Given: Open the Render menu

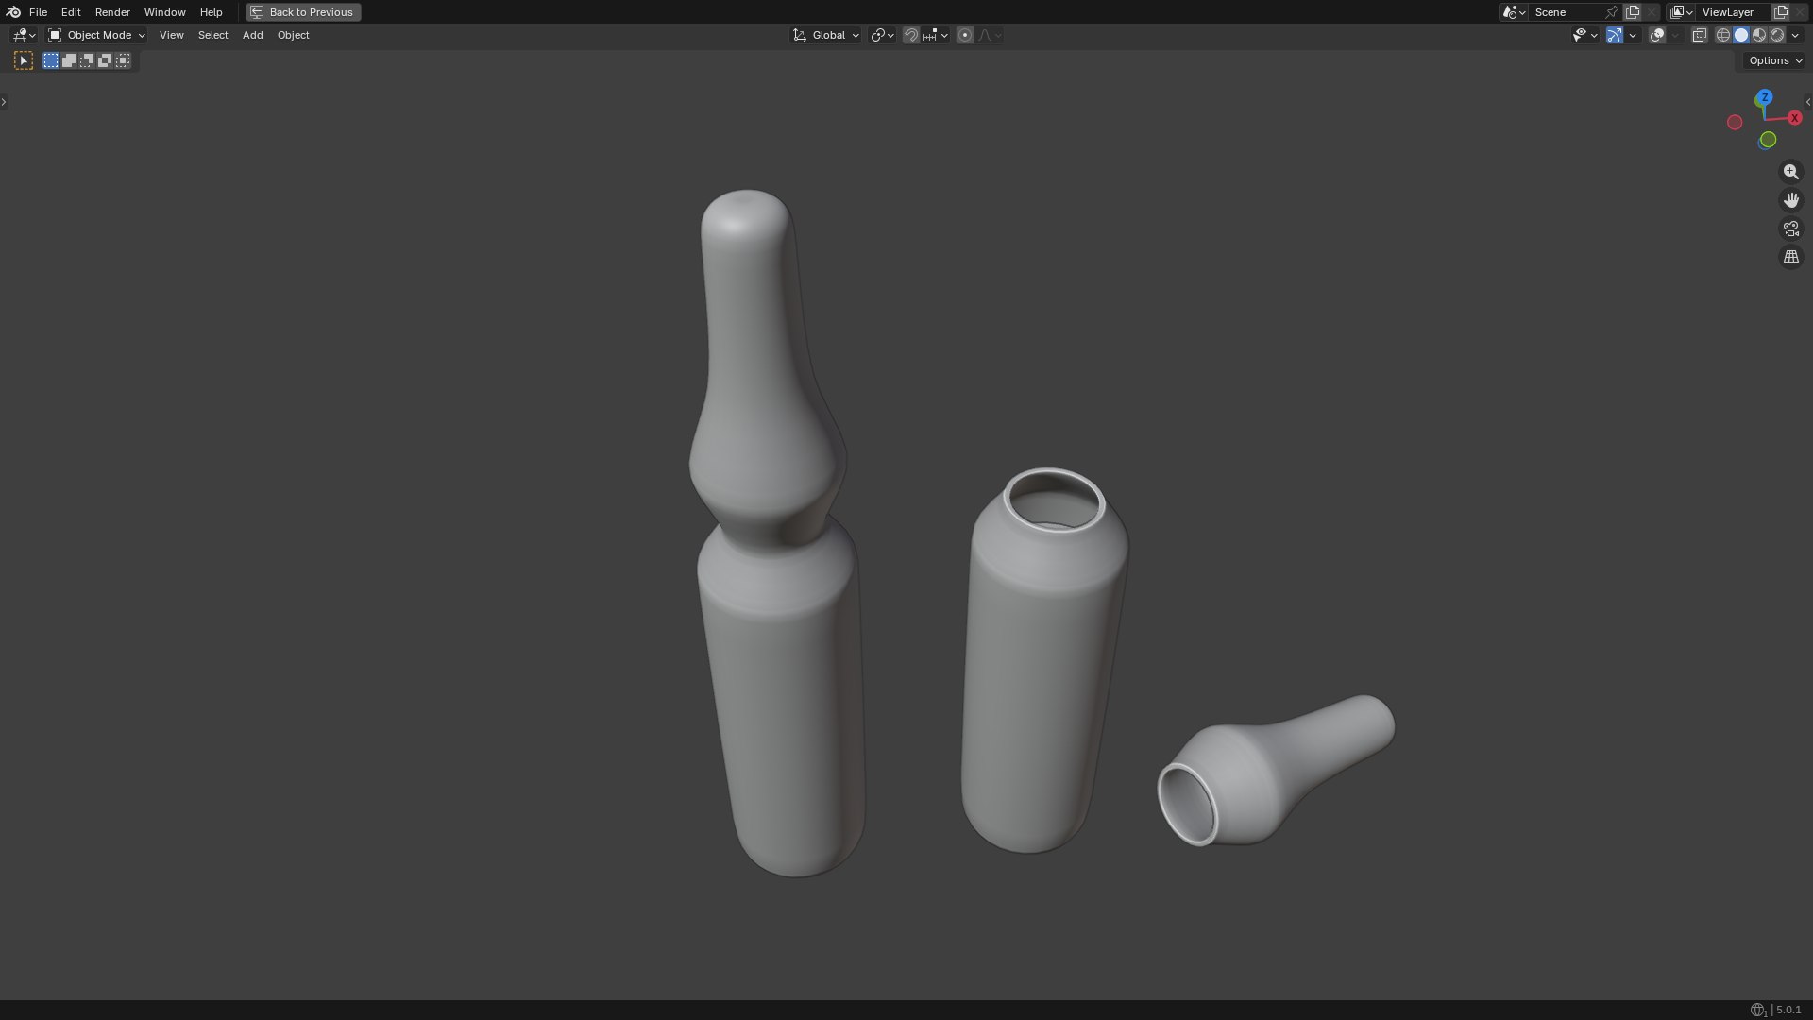Looking at the screenshot, I should [112, 12].
